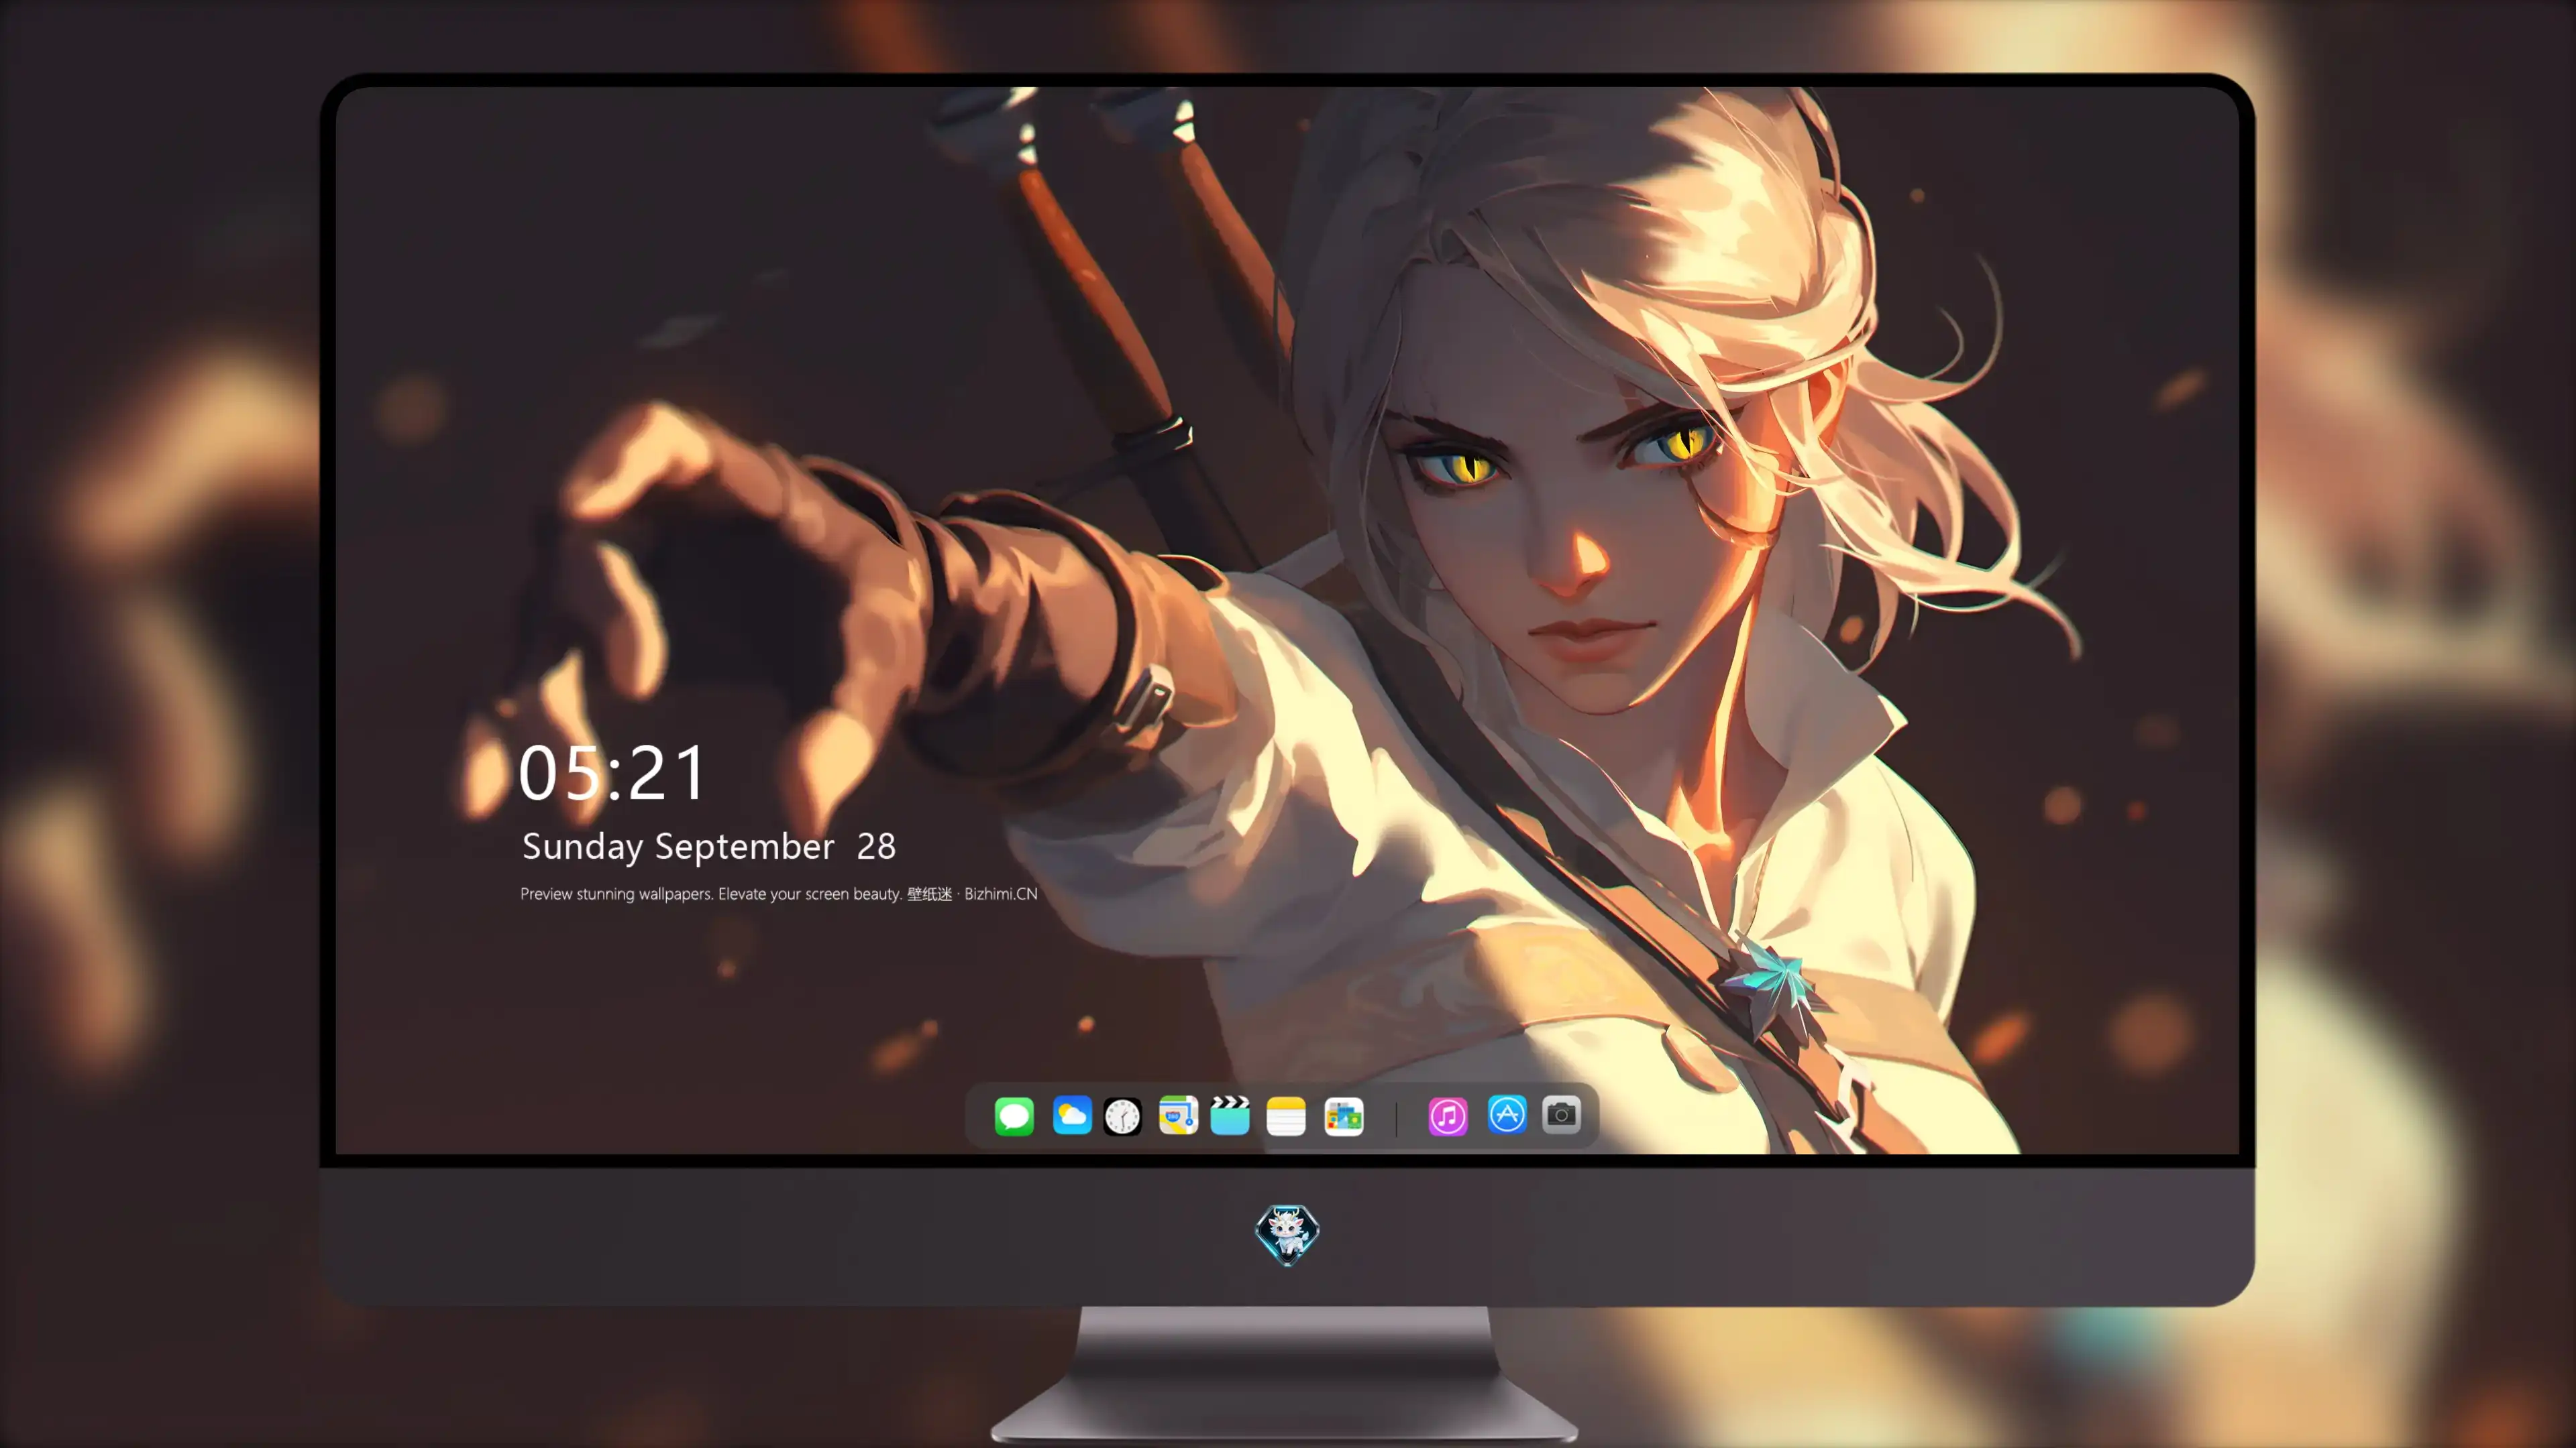This screenshot has height=1448, width=2576.
Task: Click the 05:21 clock display
Action: click(612, 772)
